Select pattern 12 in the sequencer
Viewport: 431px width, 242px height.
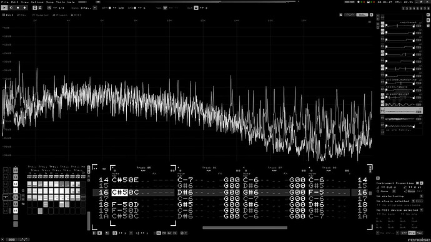[16, 183]
